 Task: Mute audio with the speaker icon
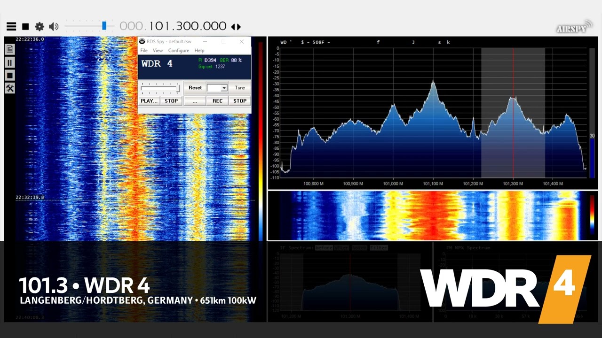coord(54,27)
